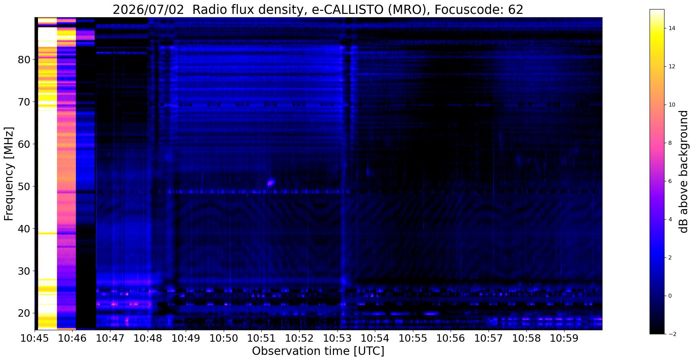
Task: Select the 10:49 time tick label
Action: tap(186, 338)
